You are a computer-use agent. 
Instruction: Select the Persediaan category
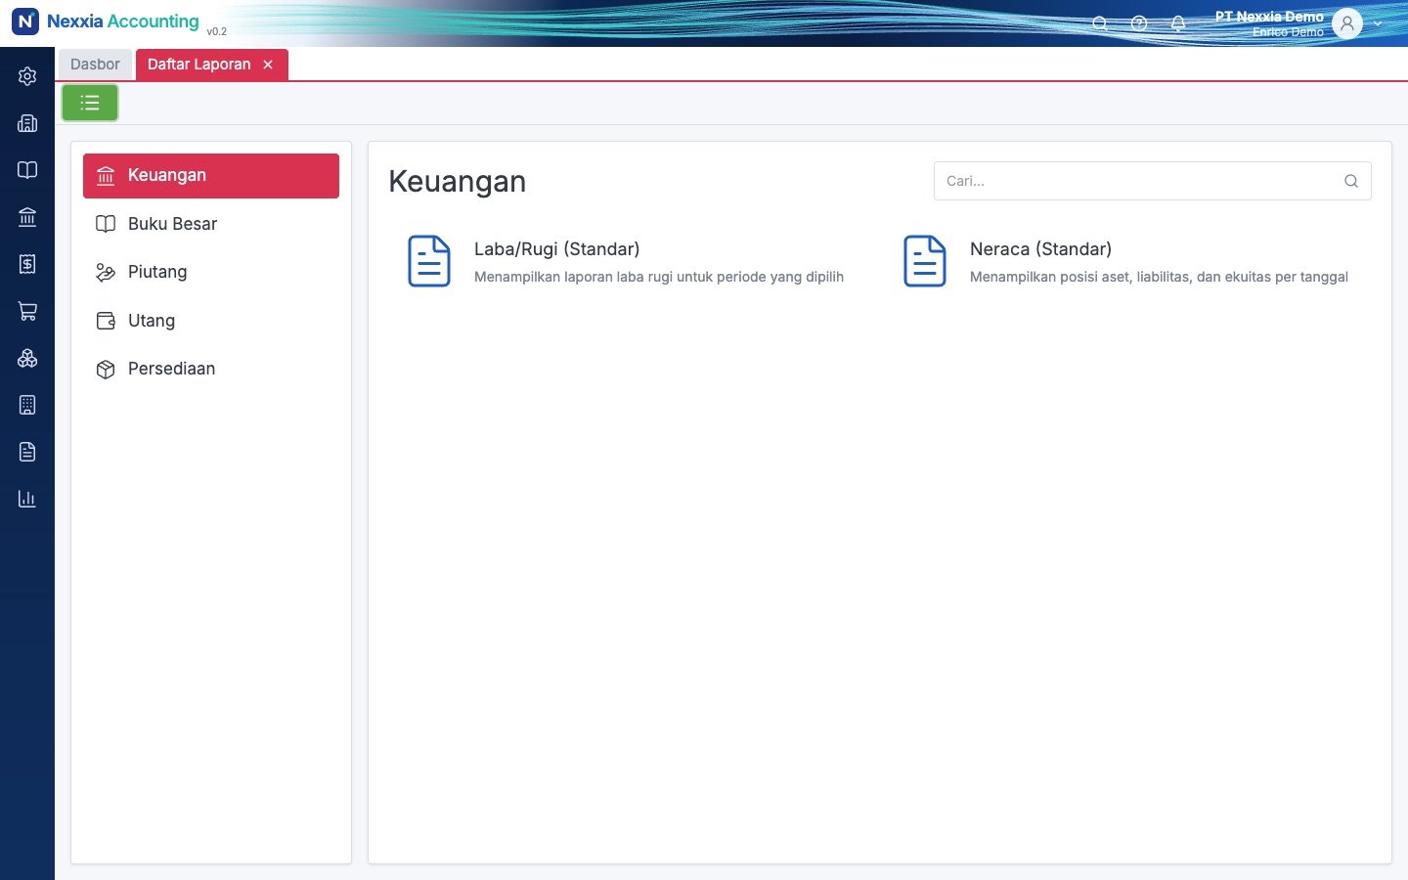[211, 369]
